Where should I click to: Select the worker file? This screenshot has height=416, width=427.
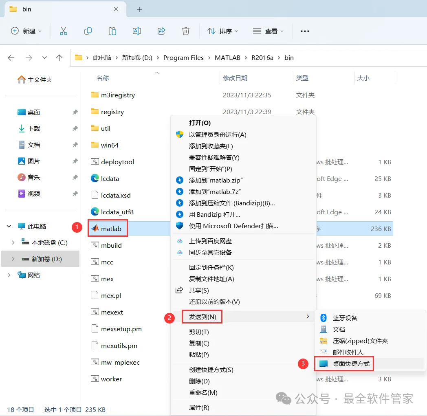[106, 379]
